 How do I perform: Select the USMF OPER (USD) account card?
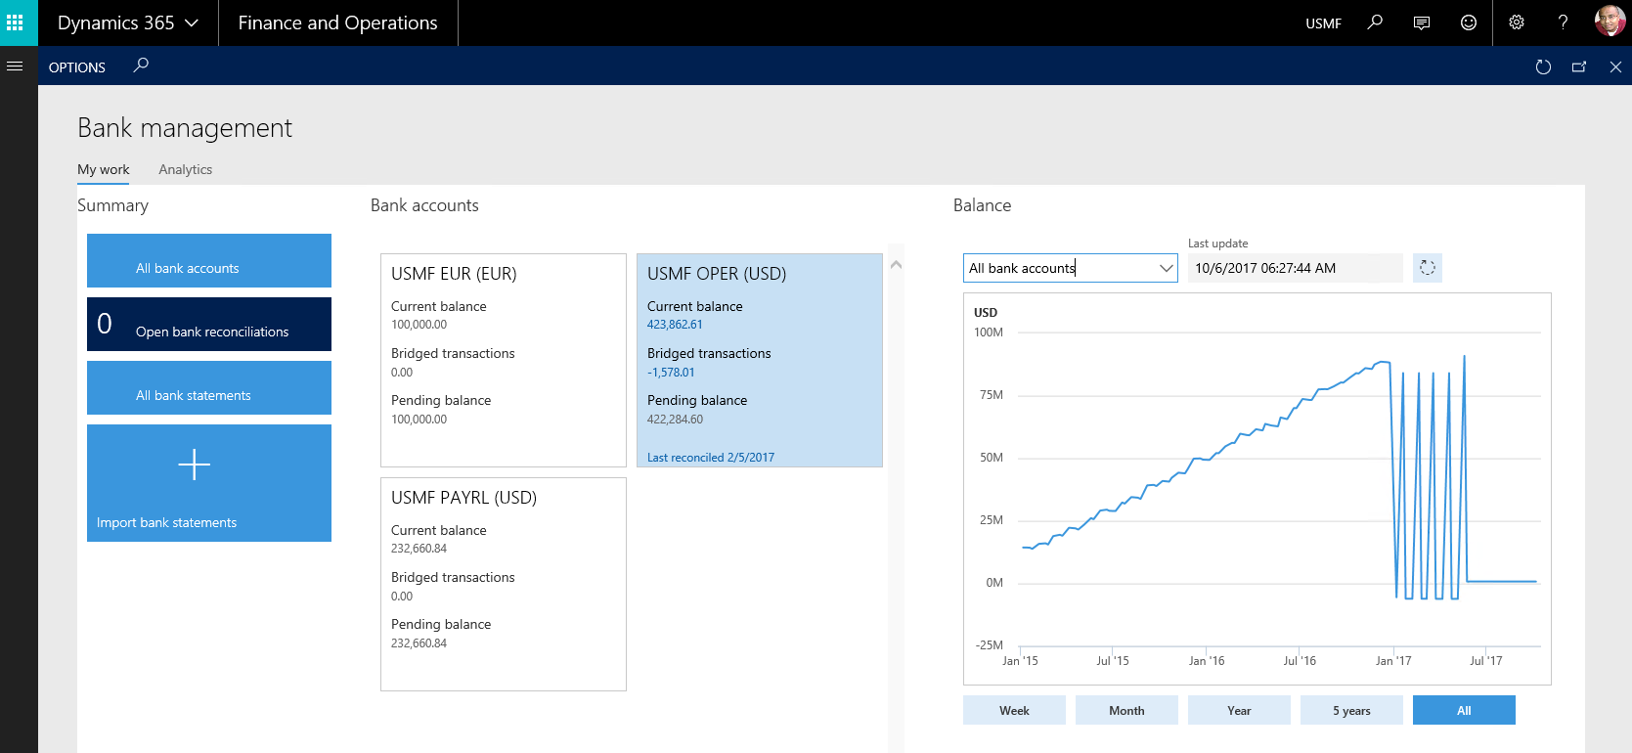tap(760, 360)
